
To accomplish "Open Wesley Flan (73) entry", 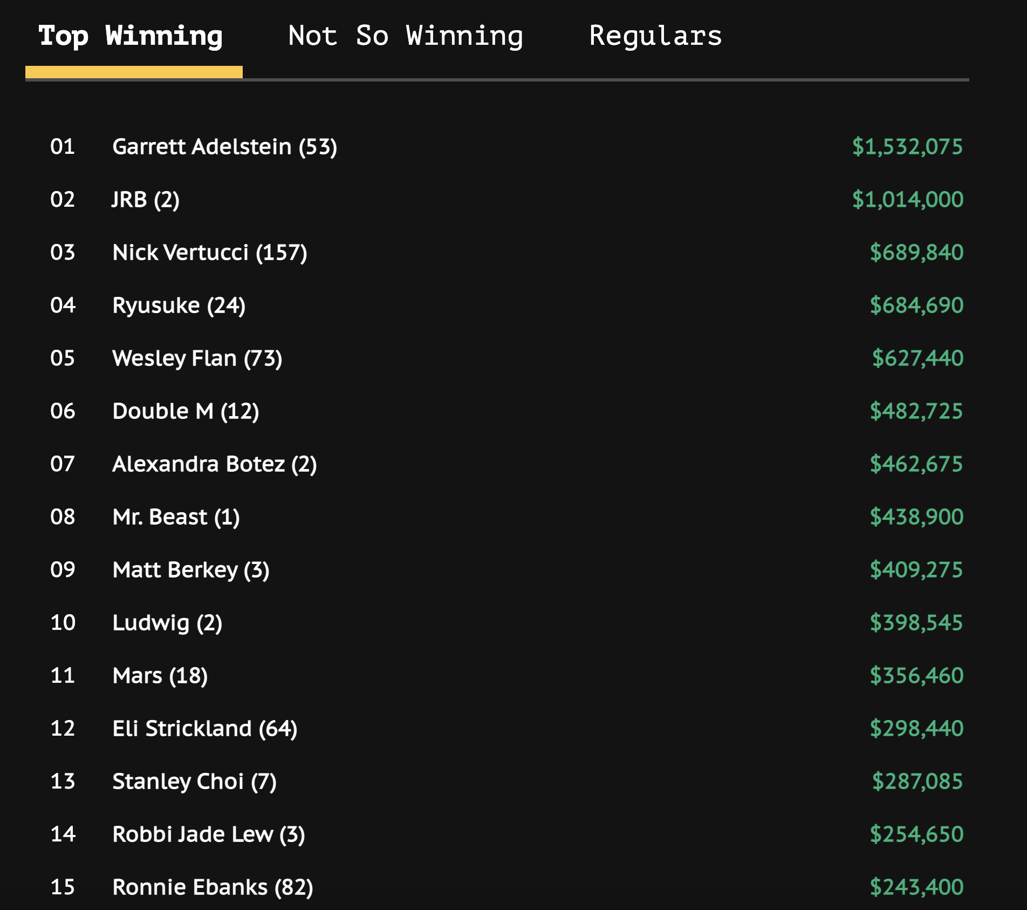I will pos(197,358).
